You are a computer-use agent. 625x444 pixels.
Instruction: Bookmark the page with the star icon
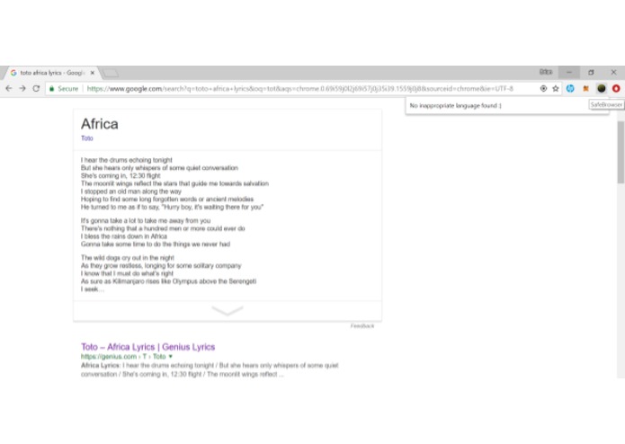(556, 88)
